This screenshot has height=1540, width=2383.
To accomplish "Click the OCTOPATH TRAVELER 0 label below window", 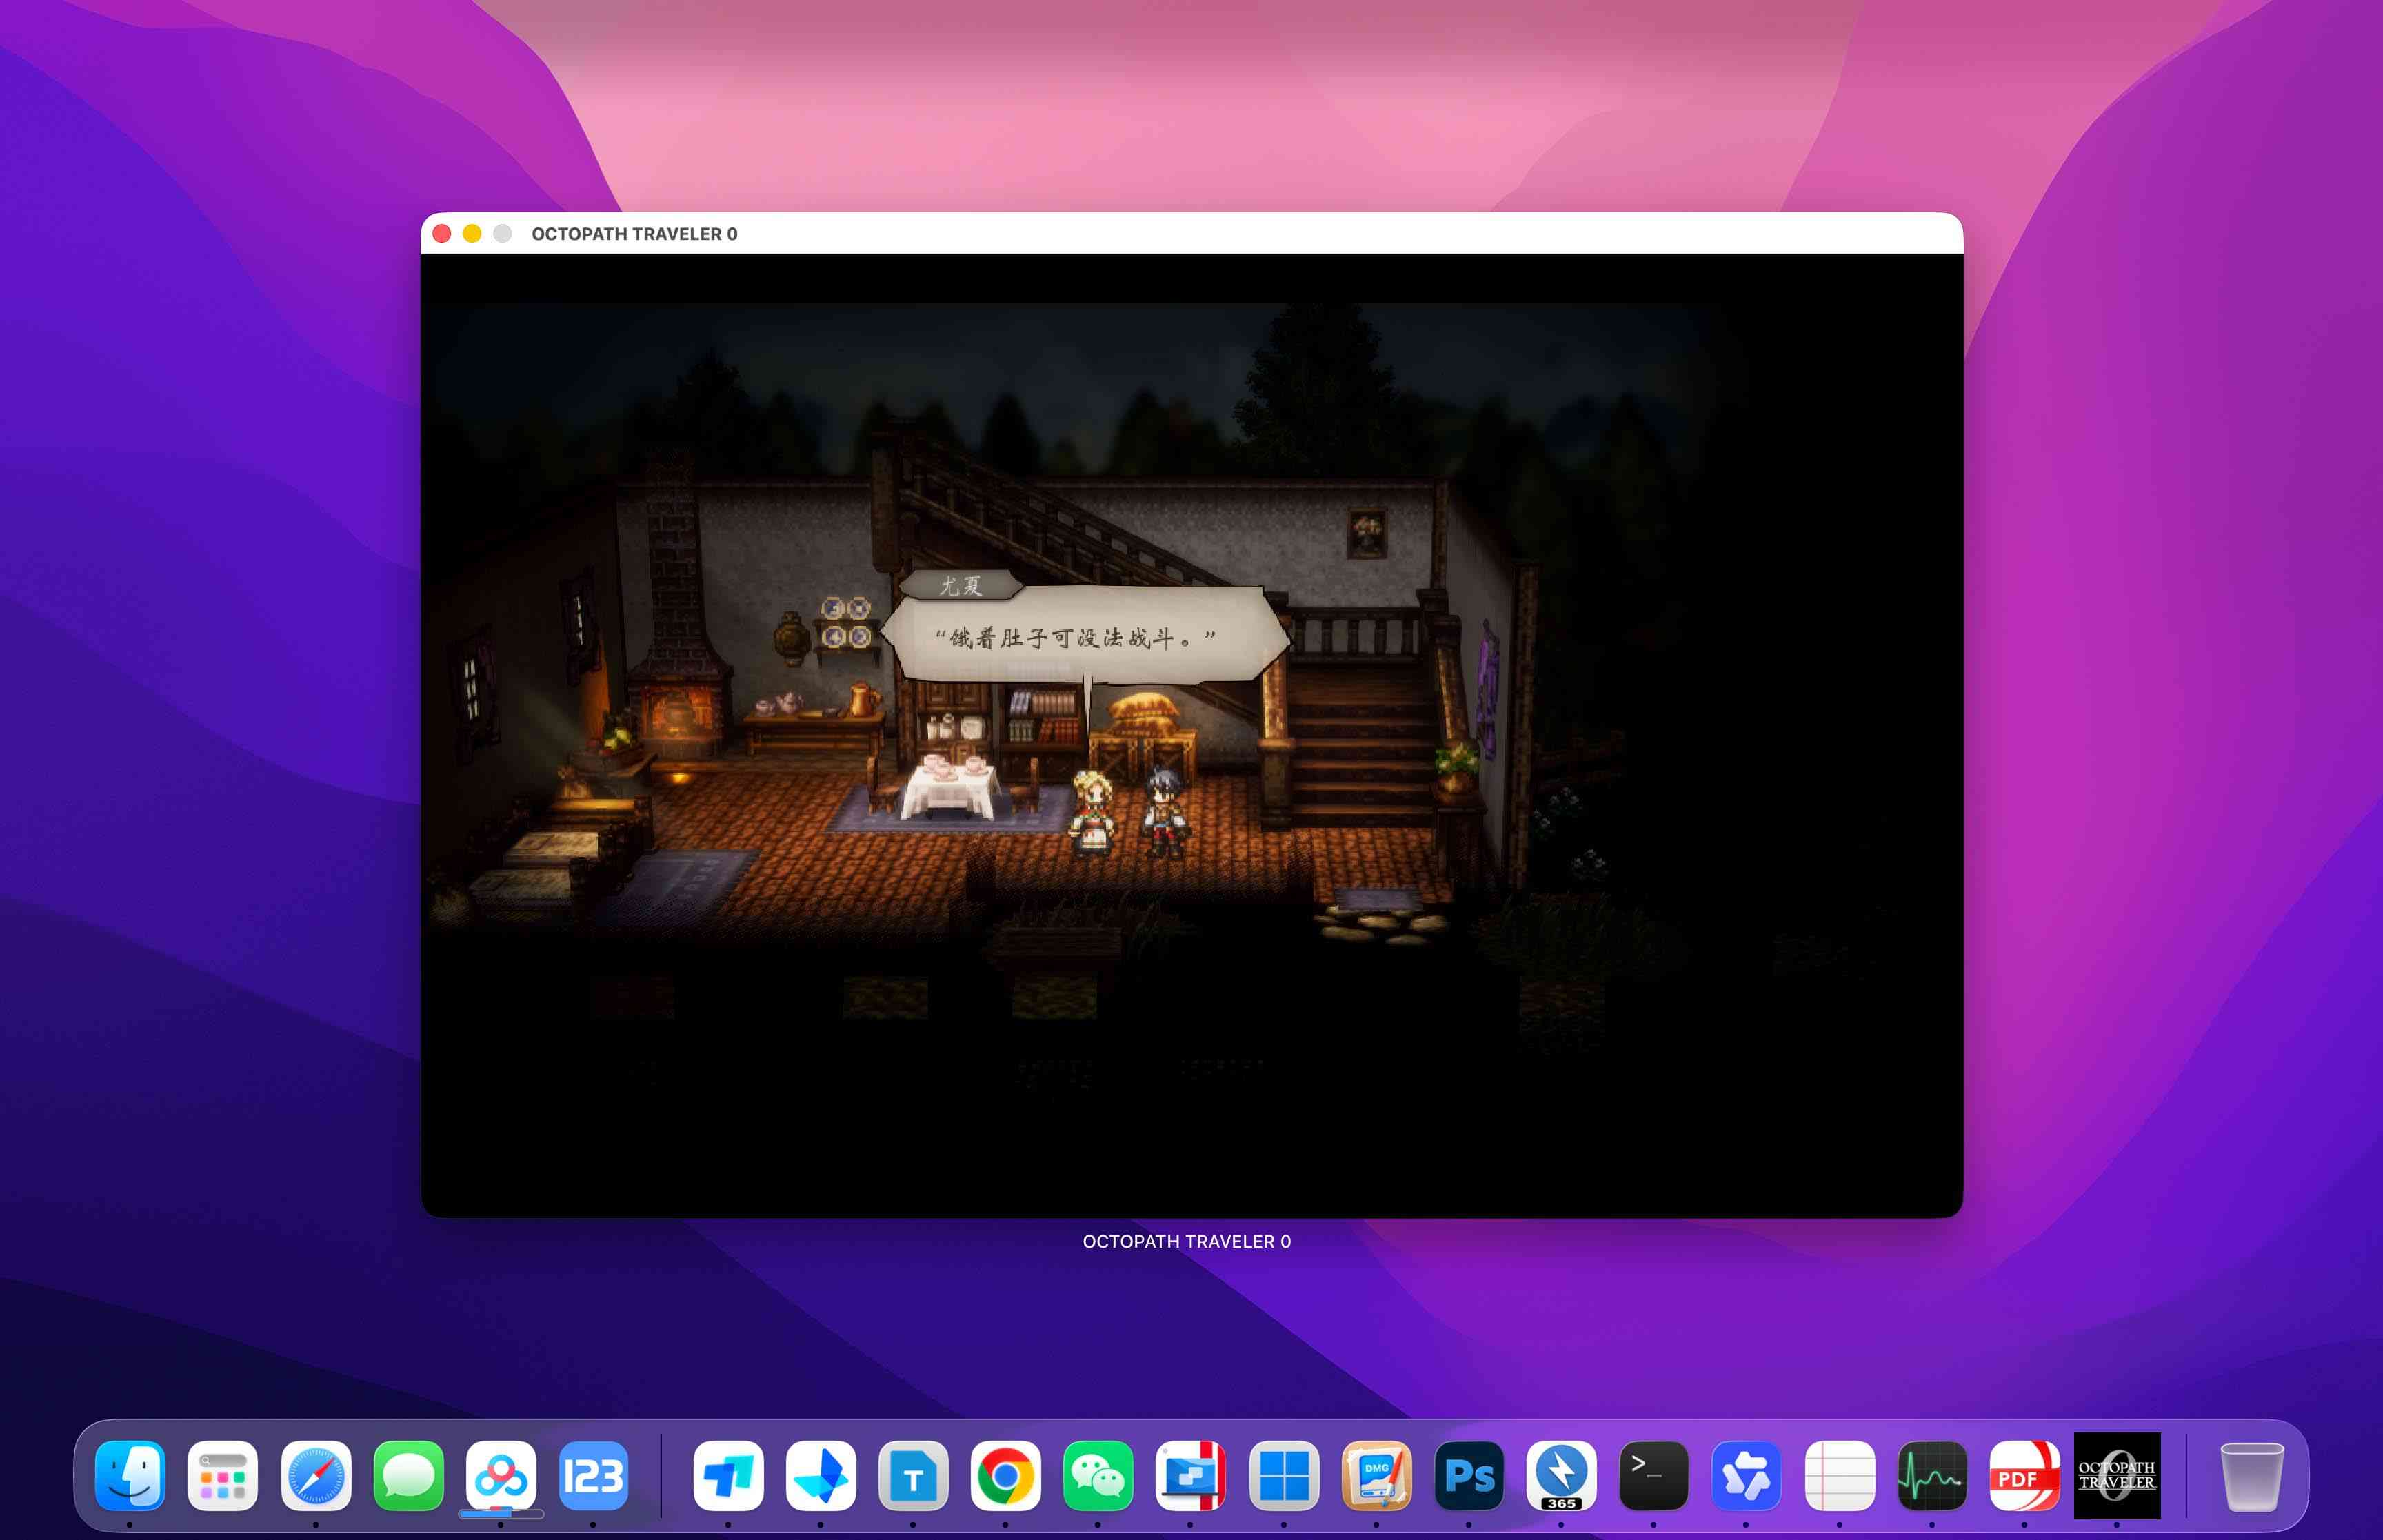I will pos(1187,1241).
